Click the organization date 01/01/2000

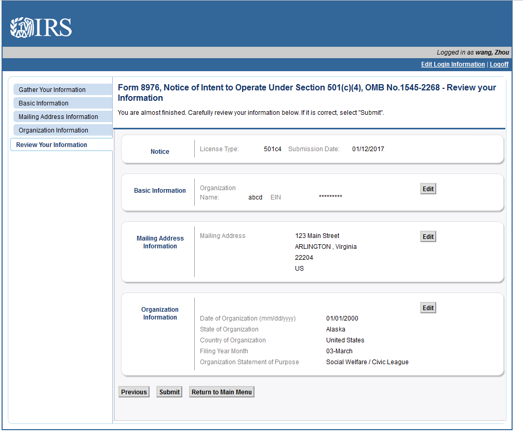(x=342, y=318)
